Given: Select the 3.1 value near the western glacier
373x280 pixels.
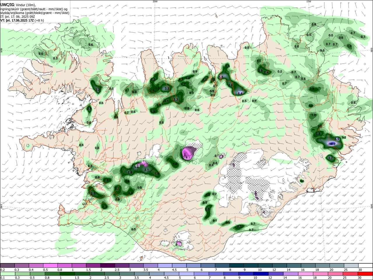Looking at the screenshot, I should pos(147,170).
